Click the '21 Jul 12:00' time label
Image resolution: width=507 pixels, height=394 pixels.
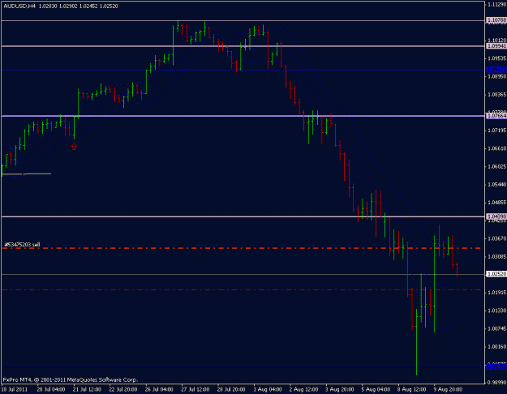point(87,389)
